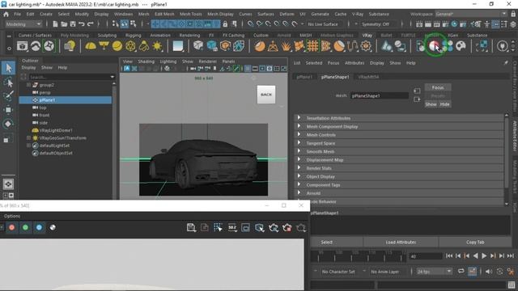
Task: Click the Select button at panel bottom
Action: coord(326,242)
